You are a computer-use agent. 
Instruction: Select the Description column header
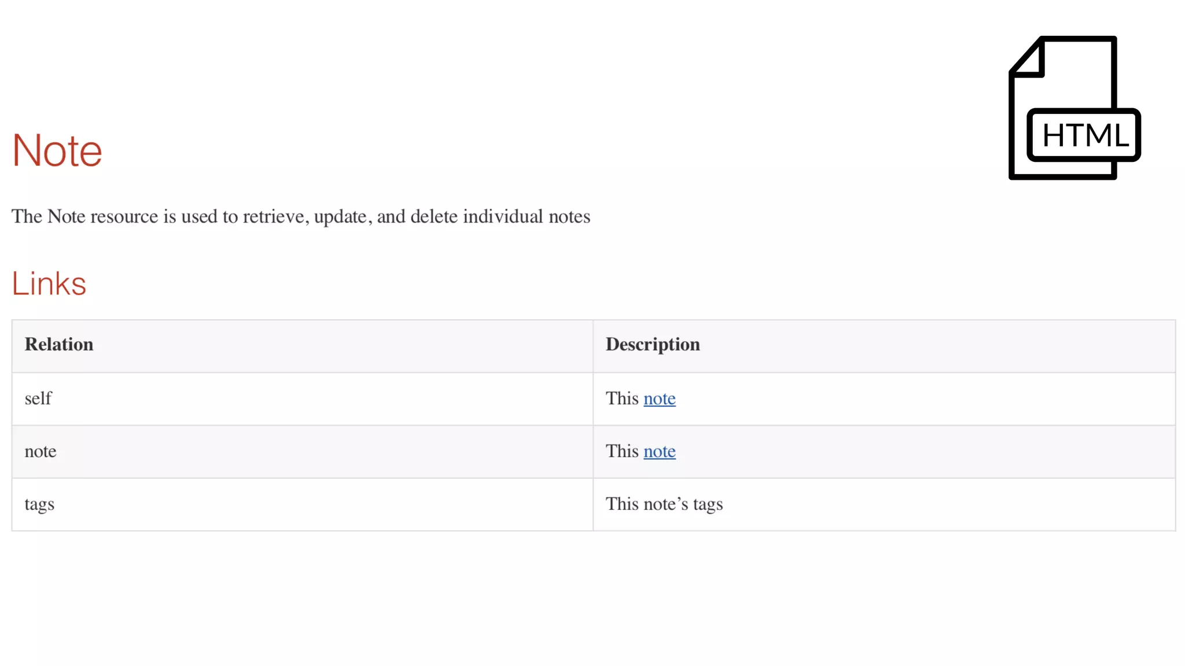(x=653, y=345)
